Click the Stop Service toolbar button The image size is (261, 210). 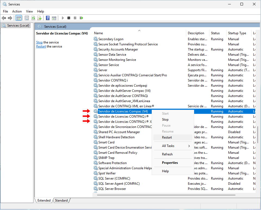pos(69,18)
